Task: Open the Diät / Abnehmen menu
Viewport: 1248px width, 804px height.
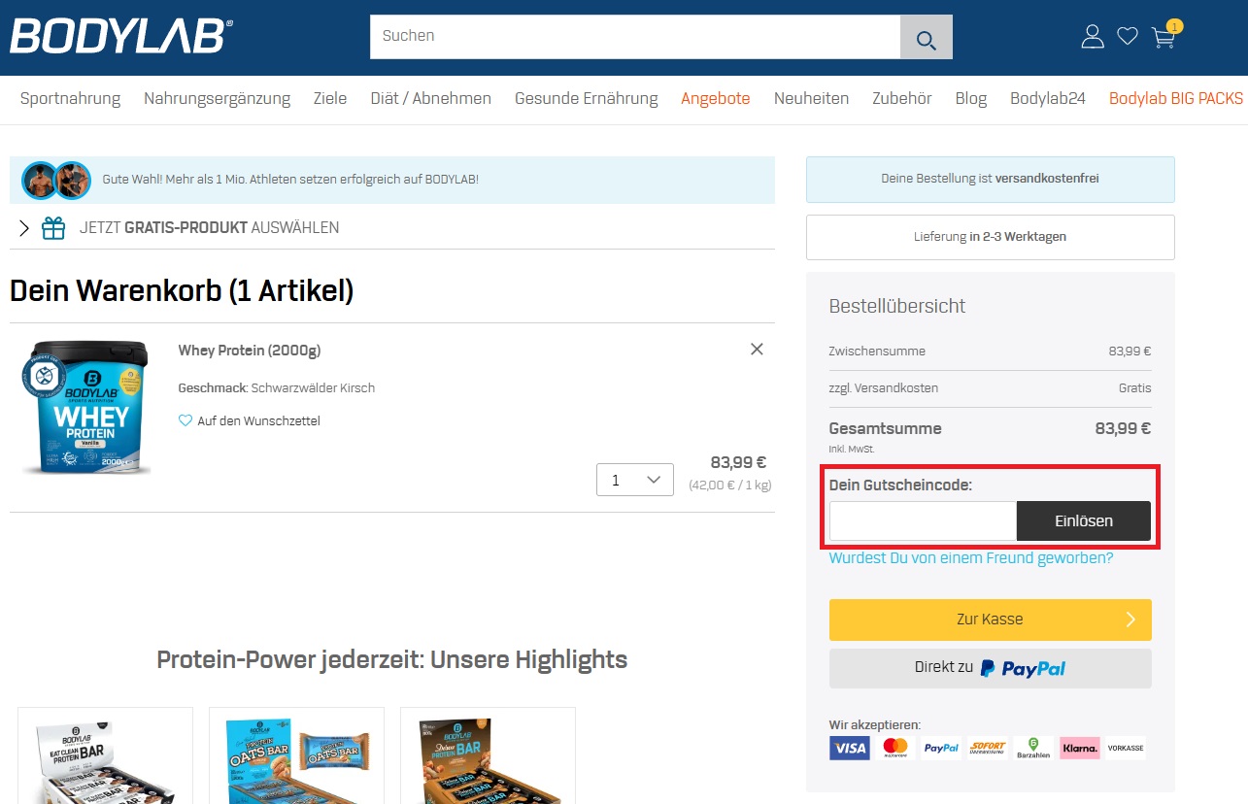Action: pyautogui.click(x=430, y=98)
